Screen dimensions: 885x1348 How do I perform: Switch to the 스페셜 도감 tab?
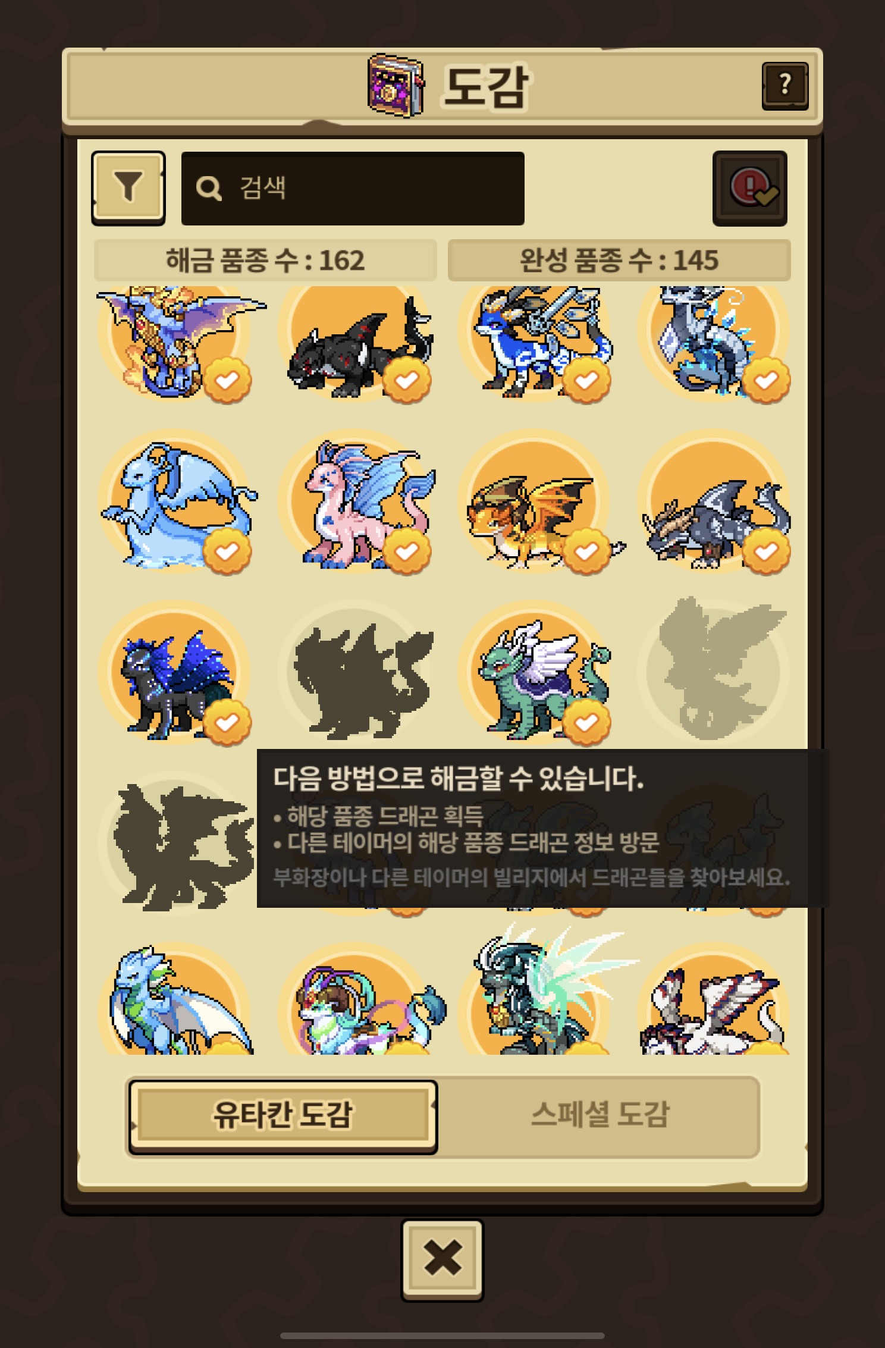click(600, 1116)
